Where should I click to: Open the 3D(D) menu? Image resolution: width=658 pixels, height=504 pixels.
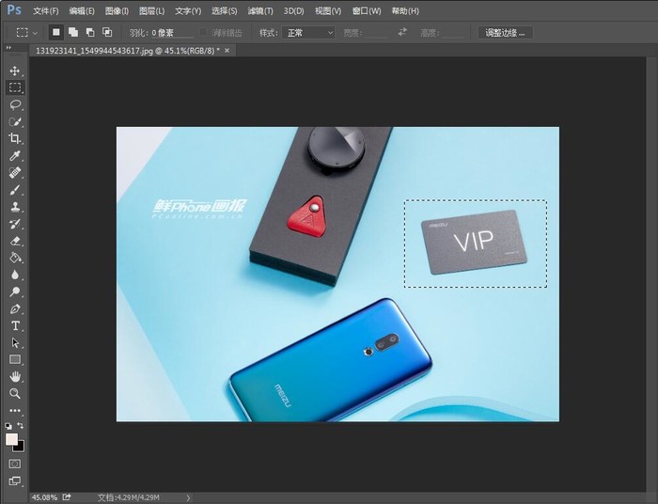tap(293, 11)
